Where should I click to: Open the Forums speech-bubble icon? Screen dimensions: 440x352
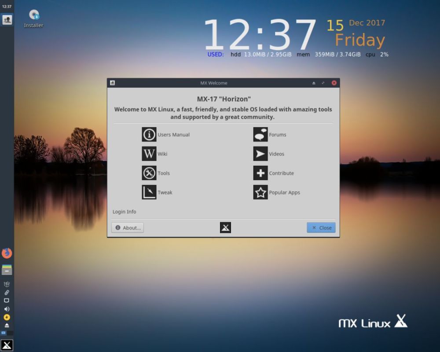pos(260,135)
